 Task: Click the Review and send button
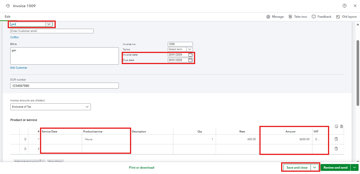[335, 167]
